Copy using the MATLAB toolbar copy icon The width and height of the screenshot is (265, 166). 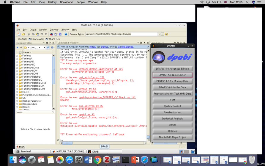coord(33,34)
